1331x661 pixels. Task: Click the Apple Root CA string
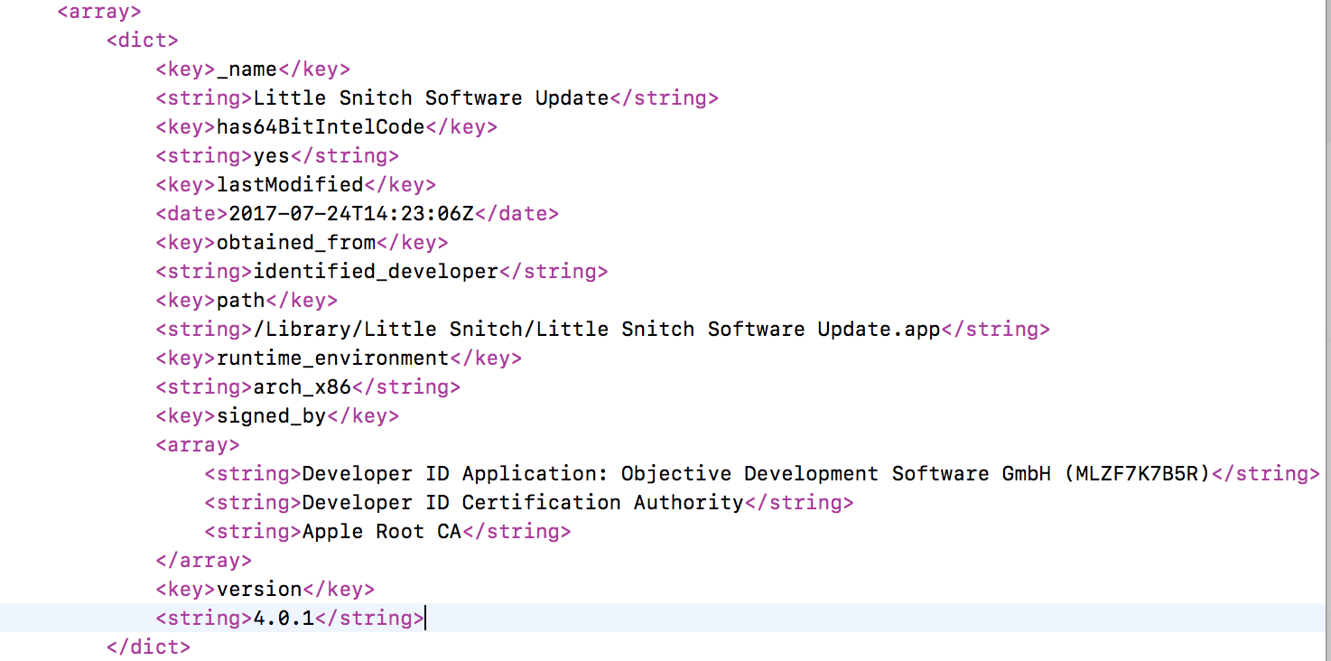point(382,532)
